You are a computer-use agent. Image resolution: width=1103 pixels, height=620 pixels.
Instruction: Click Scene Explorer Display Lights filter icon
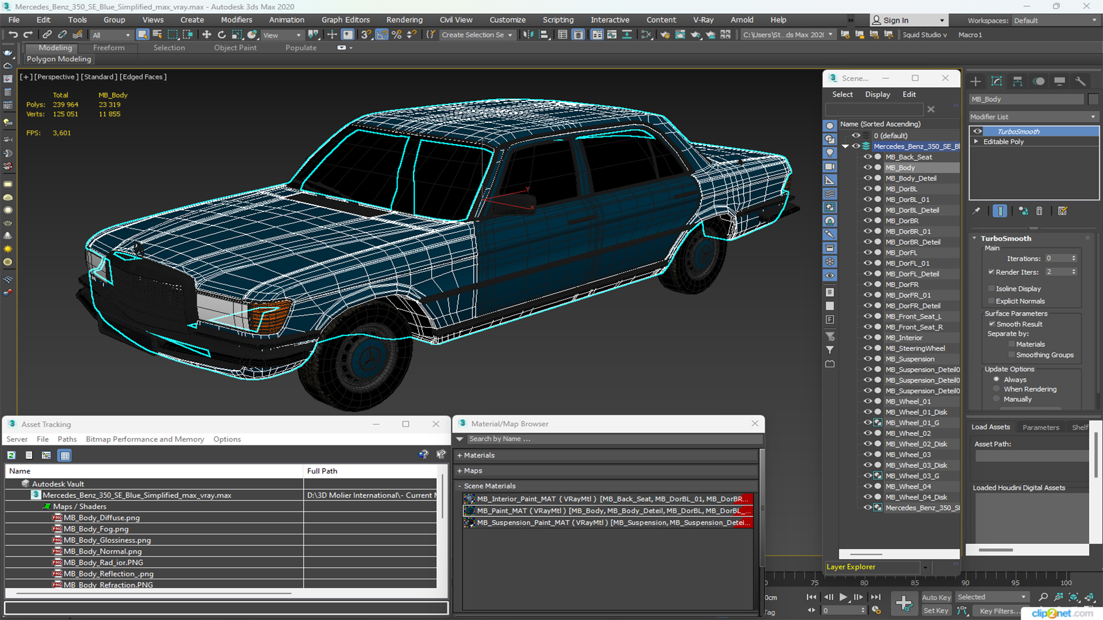pyautogui.click(x=830, y=153)
